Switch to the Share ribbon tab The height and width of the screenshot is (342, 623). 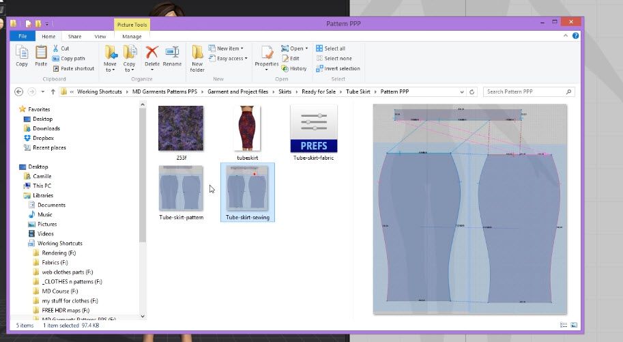(x=74, y=36)
